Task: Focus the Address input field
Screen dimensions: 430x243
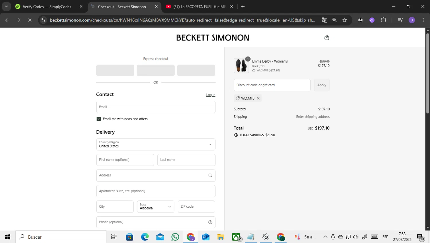Action: pos(156,175)
